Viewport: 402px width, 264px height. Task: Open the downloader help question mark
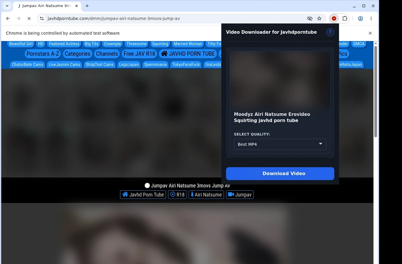pos(330,32)
